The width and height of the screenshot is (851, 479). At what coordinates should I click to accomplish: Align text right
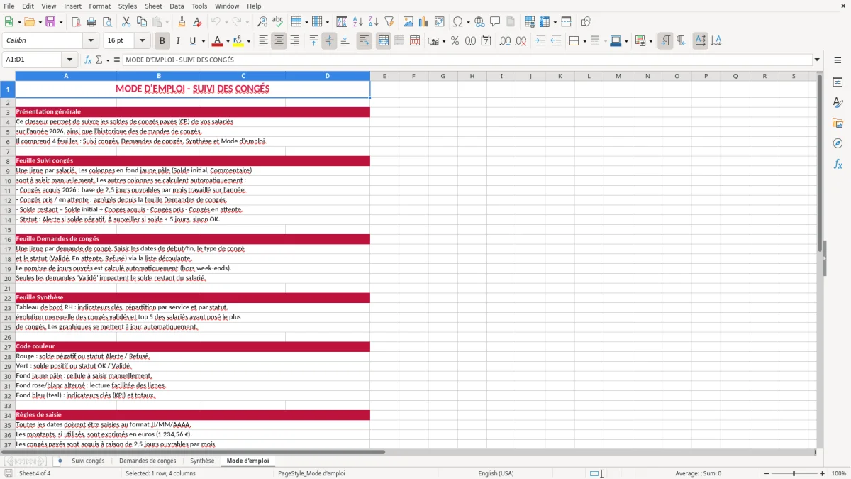click(294, 41)
